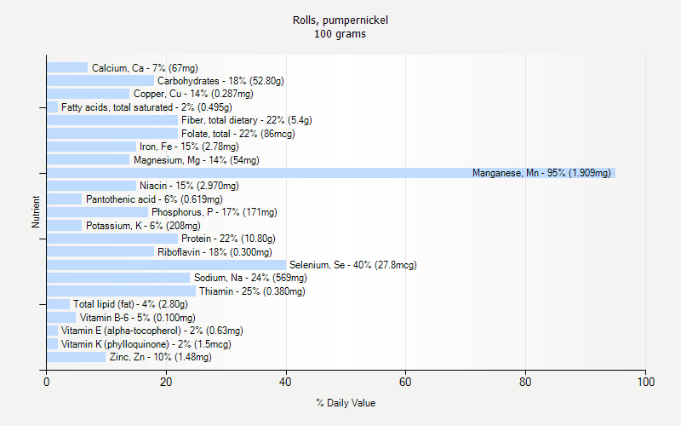Click the Calcium, Ca 7% label
The image size is (681, 426).
click(145, 68)
